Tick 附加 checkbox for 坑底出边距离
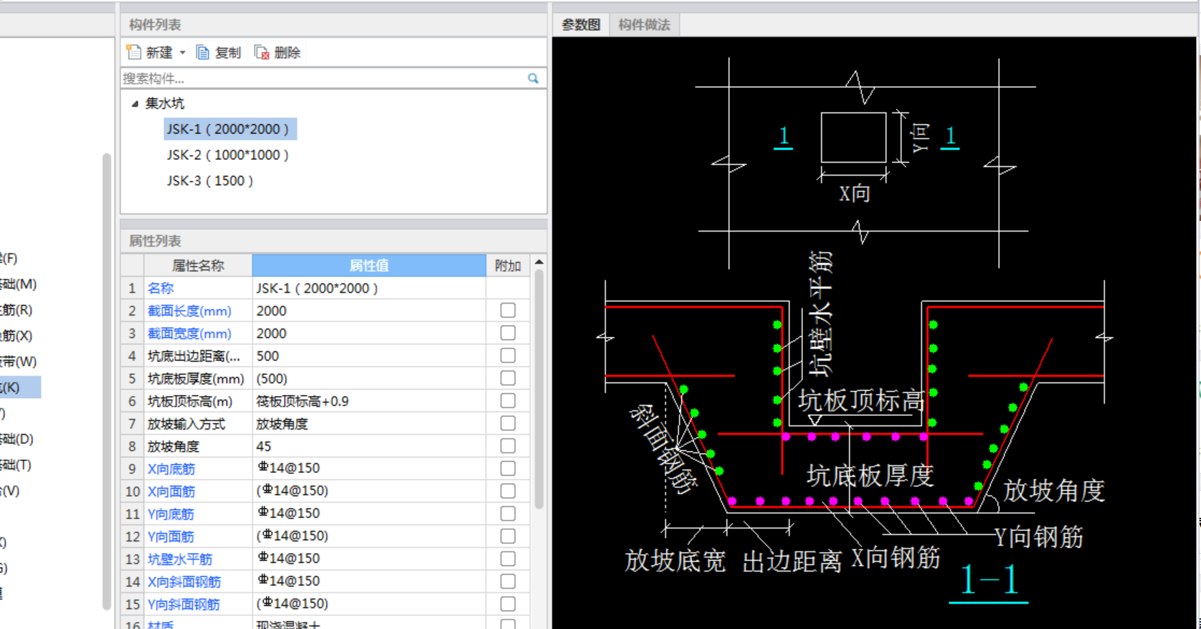The image size is (1201, 629). pos(508,356)
